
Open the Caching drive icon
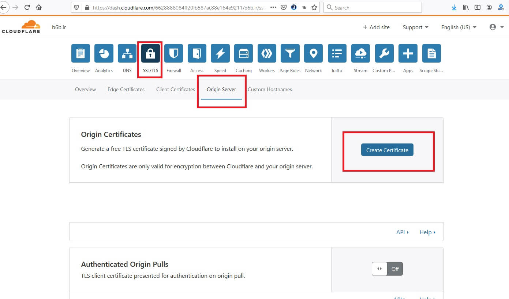click(244, 53)
